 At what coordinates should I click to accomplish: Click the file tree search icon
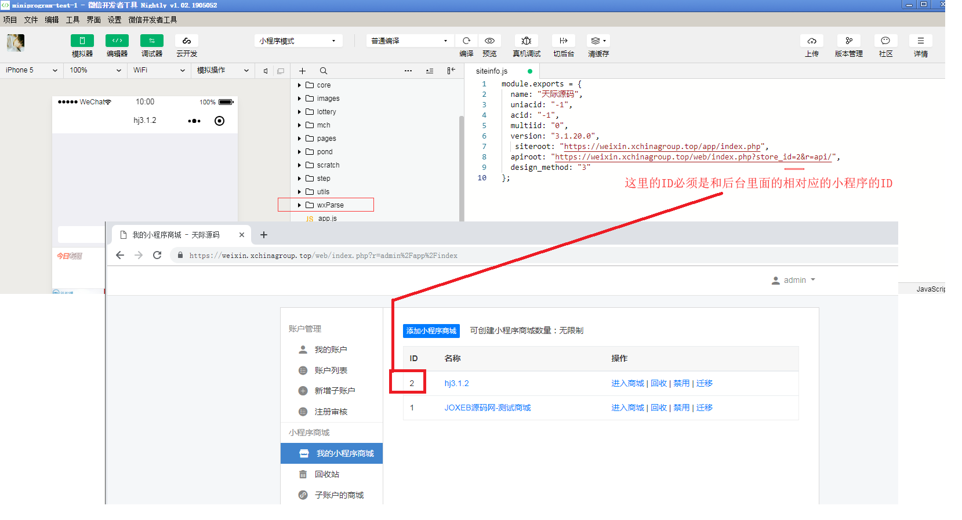[324, 71]
